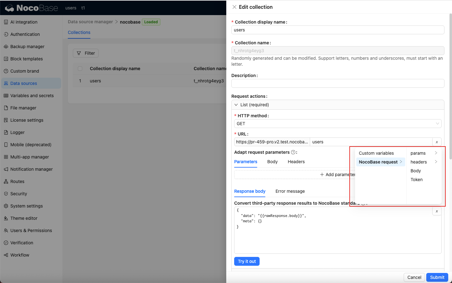Open AI integration in sidebar

tap(24, 22)
